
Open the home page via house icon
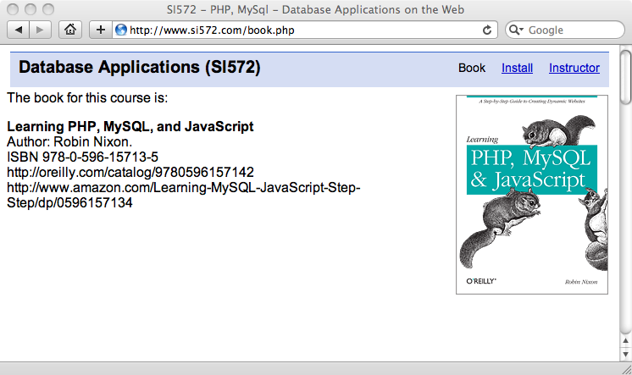[70, 30]
